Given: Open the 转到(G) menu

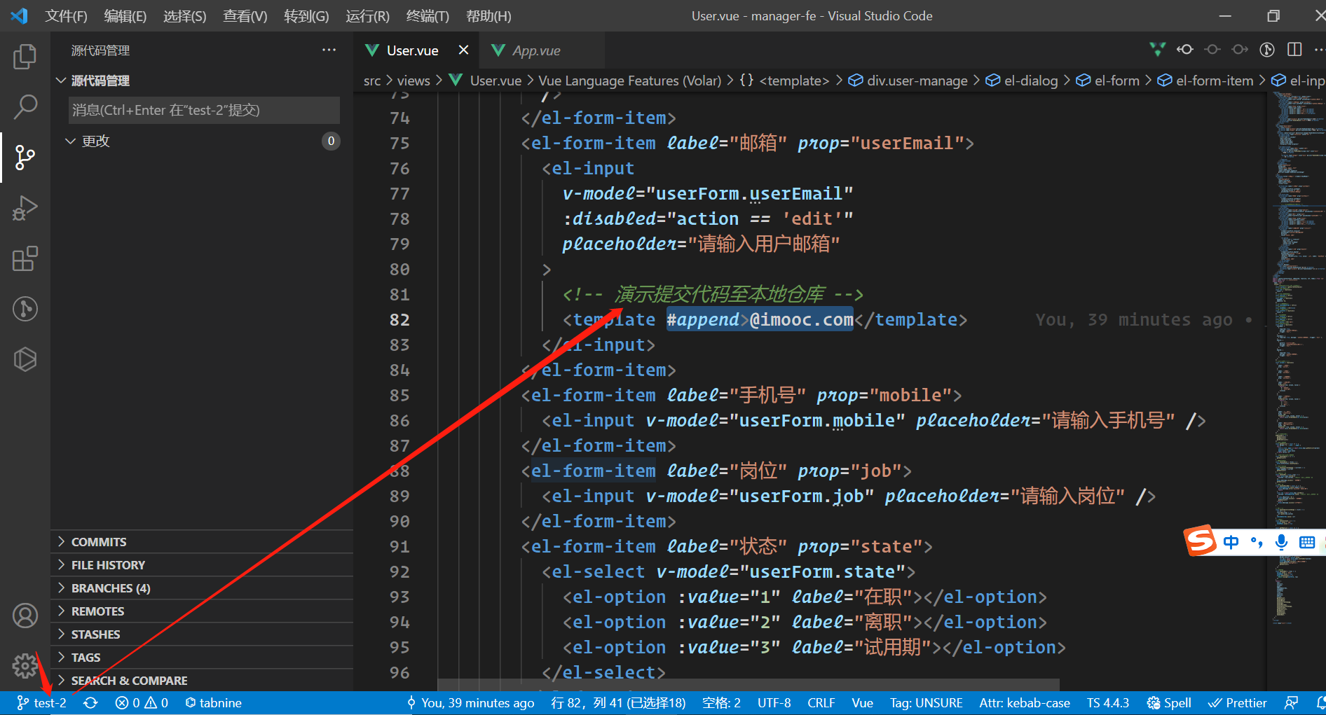Looking at the screenshot, I should click(306, 16).
